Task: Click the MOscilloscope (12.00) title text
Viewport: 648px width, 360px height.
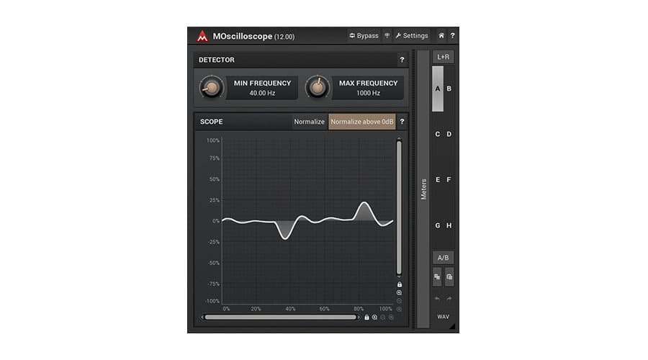Action: point(253,37)
